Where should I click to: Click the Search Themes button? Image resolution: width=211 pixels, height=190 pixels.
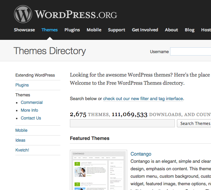(x=194, y=123)
